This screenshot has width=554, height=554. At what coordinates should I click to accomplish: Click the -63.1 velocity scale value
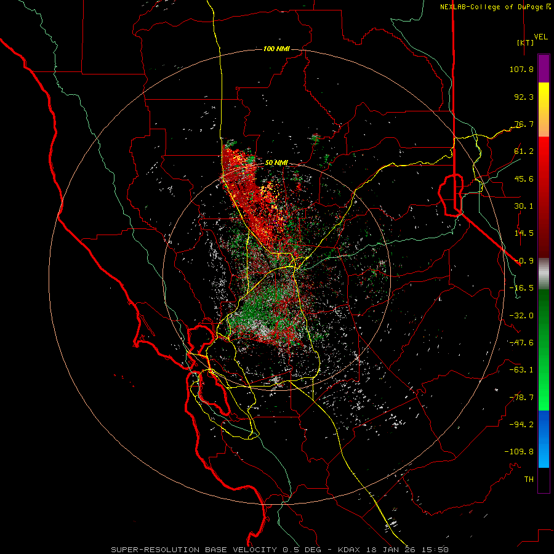click(x=521, y=370)
